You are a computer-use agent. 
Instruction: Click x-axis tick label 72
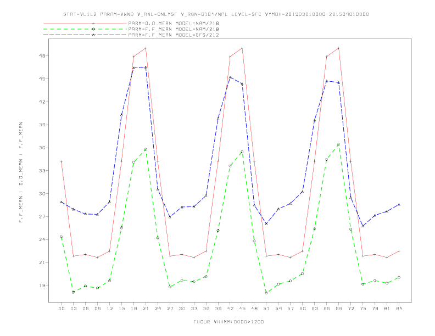tap(351, 309)
